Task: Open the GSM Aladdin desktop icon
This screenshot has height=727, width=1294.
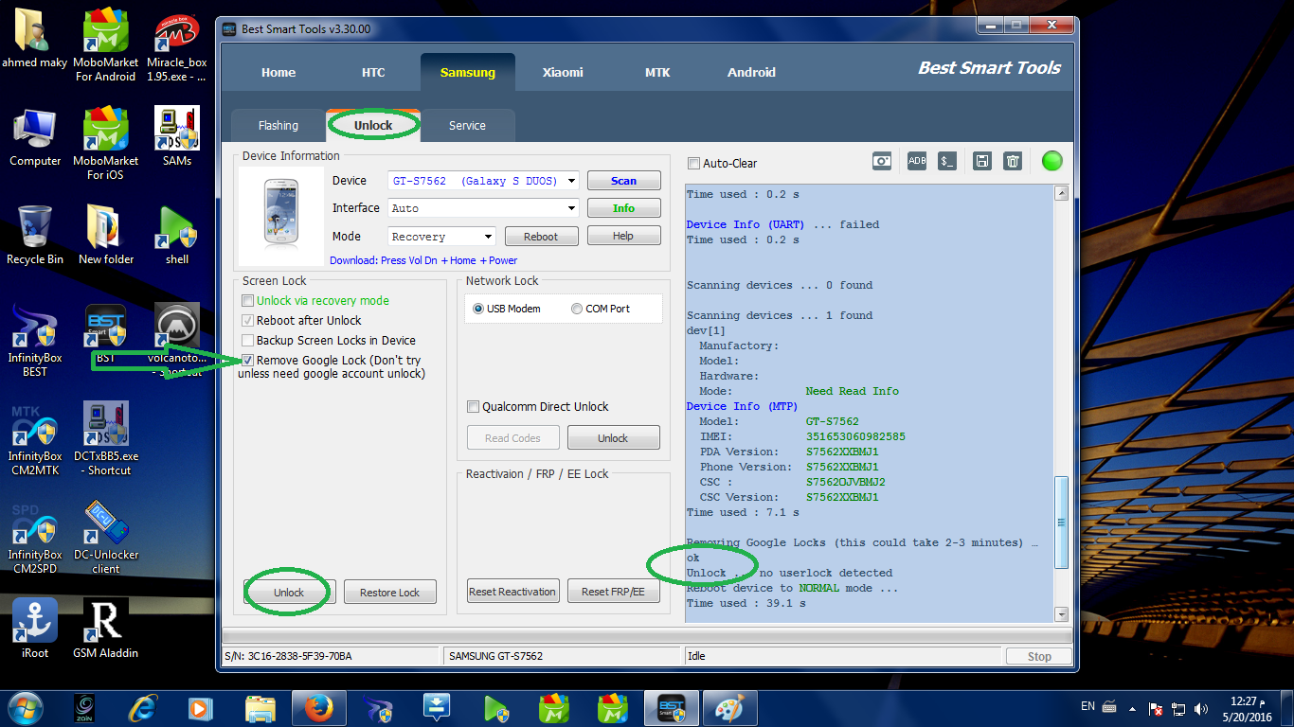Action: click(106, 629)
